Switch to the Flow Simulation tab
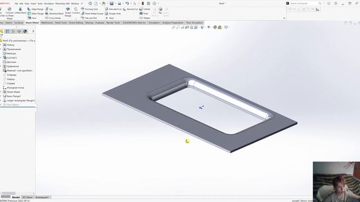 point(194,22)
